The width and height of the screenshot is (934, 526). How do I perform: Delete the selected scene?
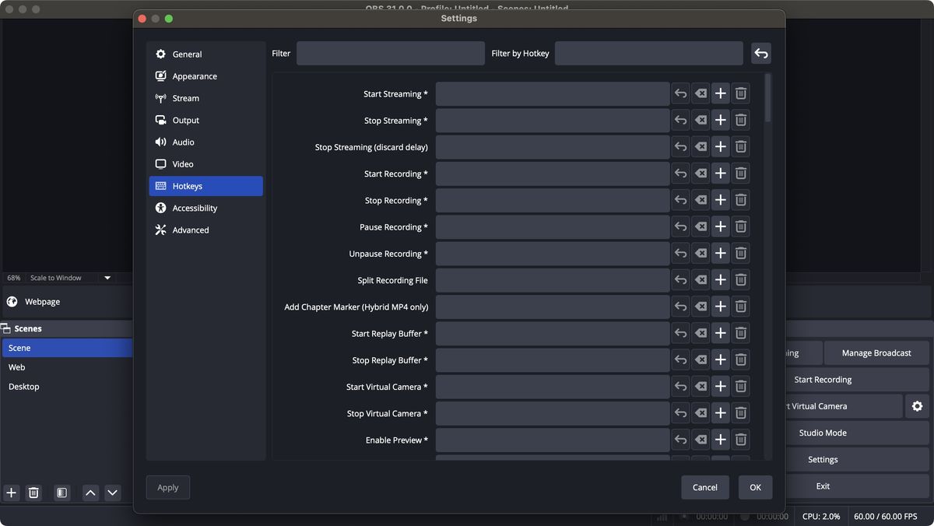[33, 493]
